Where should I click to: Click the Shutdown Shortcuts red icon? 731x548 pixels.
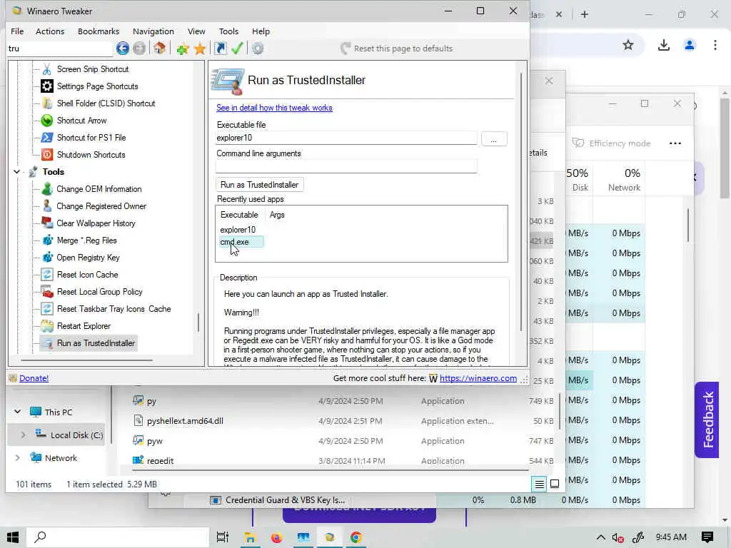(x=46, y=155)
